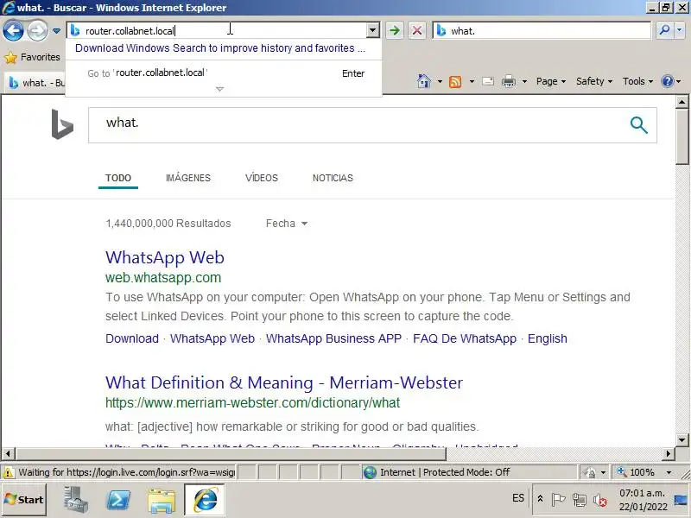This screenshot has width=691, height=518.
Task: Switch to the IMÁGENES results tab
Action: click(x=188, y=178)
